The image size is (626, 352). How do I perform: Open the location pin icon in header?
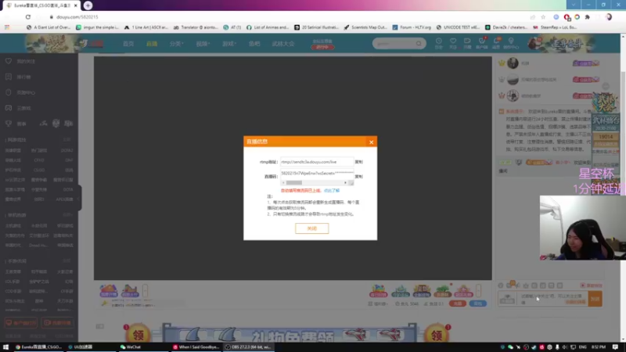(511, 43)
